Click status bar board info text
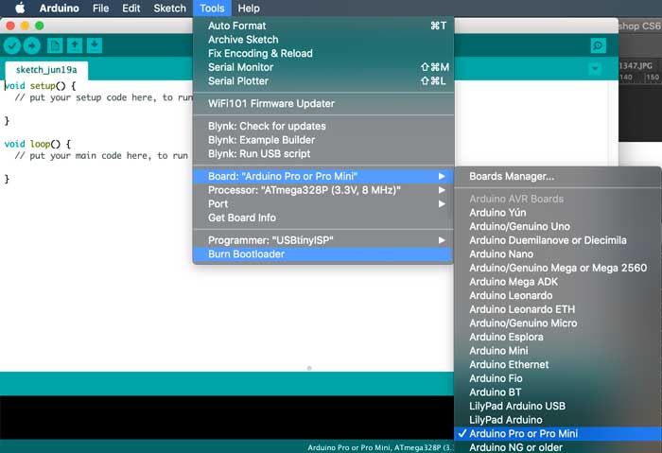This screenshot has width=662, height=453. coord(380,447)
